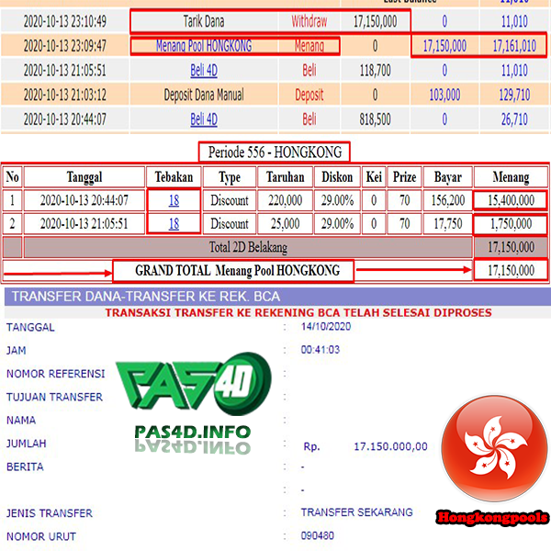Image resolution: width=551 pixels, height=551 pixels.
Task: Select the Deposit Dana Manual cell
Action: click(x=204, y=95)
